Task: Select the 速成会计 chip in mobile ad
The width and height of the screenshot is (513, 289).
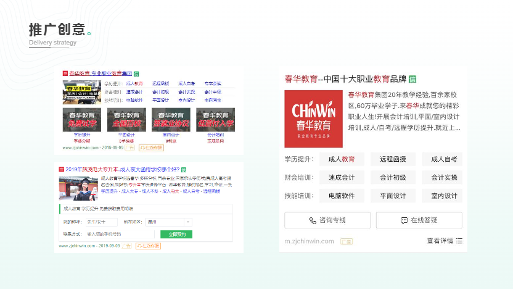Action: click(x=342, y=178)
